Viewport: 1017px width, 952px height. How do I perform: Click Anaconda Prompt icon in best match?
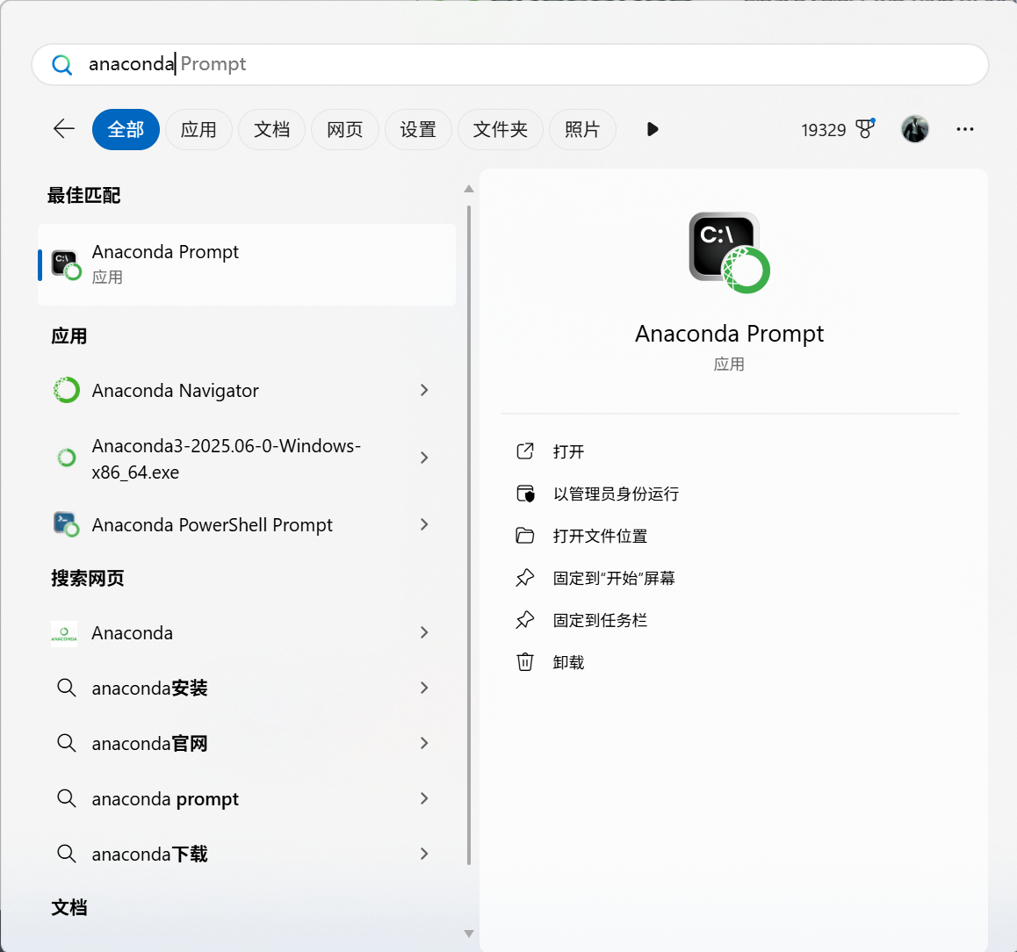pyautogui.click(x=66, y=265)
